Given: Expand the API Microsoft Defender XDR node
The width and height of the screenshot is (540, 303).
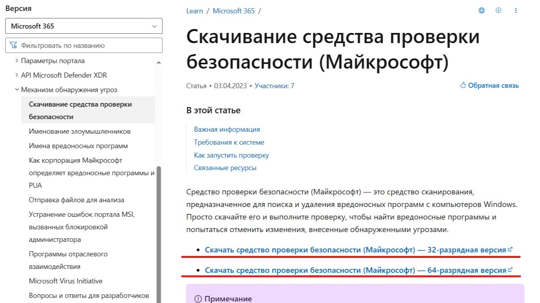Looking at the screenshot, I should 17,75.
